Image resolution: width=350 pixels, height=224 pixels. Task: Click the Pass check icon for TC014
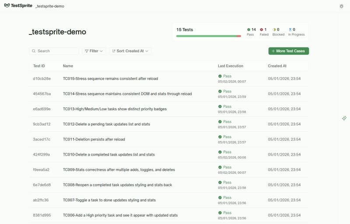pos(220,91)
